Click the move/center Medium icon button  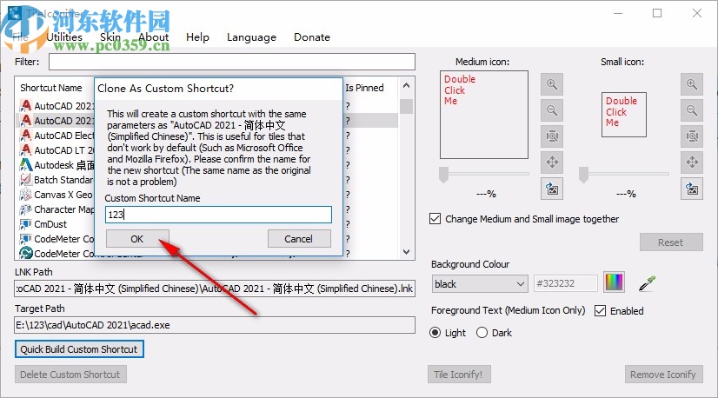click(552, 163)
